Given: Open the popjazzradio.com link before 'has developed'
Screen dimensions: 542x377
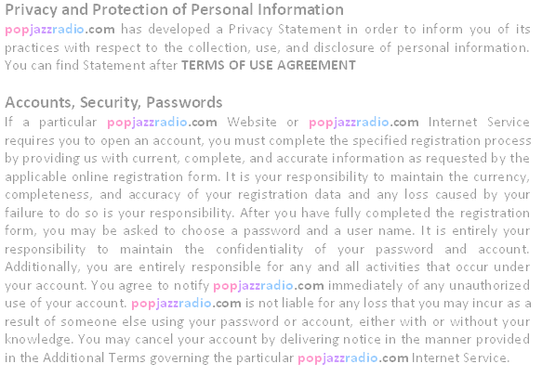Looking at the screenshot, I should (59, 30).
